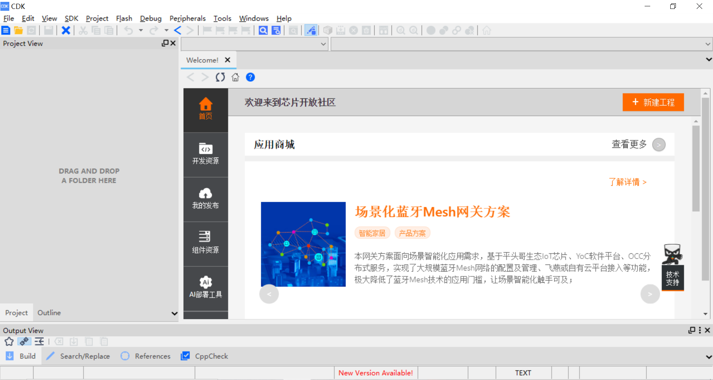Expand the Output View tabs chevron

pos(709,357)
